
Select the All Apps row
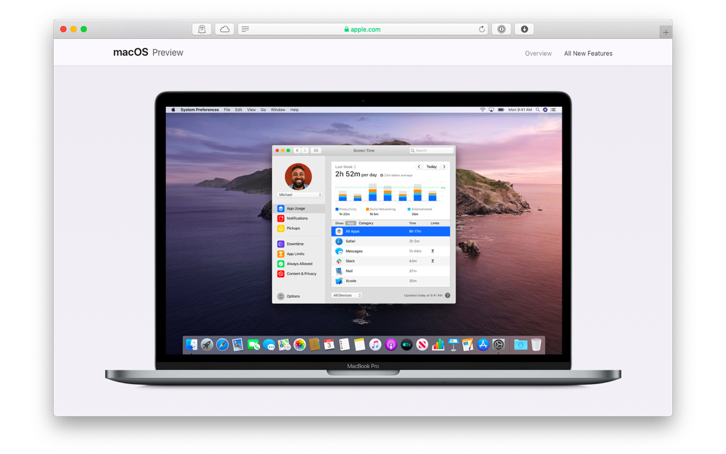click(x=390, y=231)
